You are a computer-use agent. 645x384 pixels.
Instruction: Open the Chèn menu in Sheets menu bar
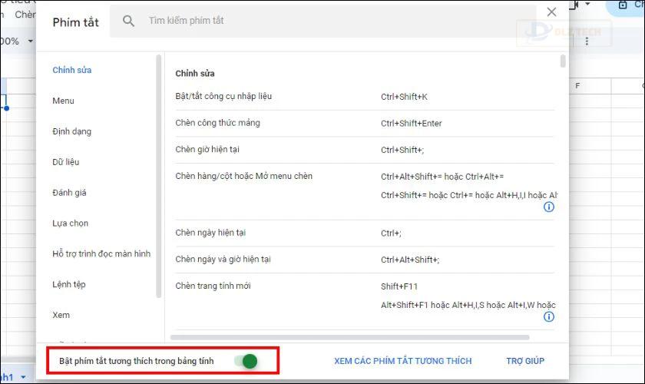point(25,15)
